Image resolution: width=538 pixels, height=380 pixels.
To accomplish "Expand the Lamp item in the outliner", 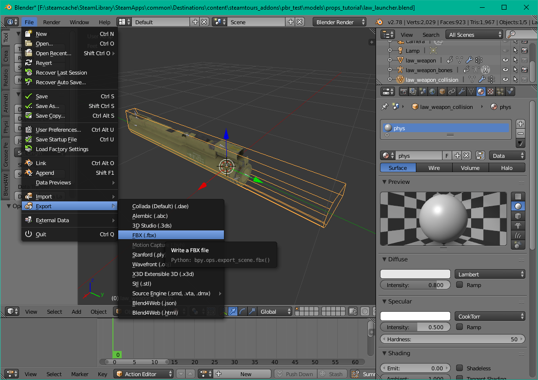I will [390, 51].
